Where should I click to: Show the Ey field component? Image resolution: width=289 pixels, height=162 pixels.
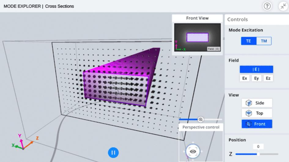click(x=256, y=78)
